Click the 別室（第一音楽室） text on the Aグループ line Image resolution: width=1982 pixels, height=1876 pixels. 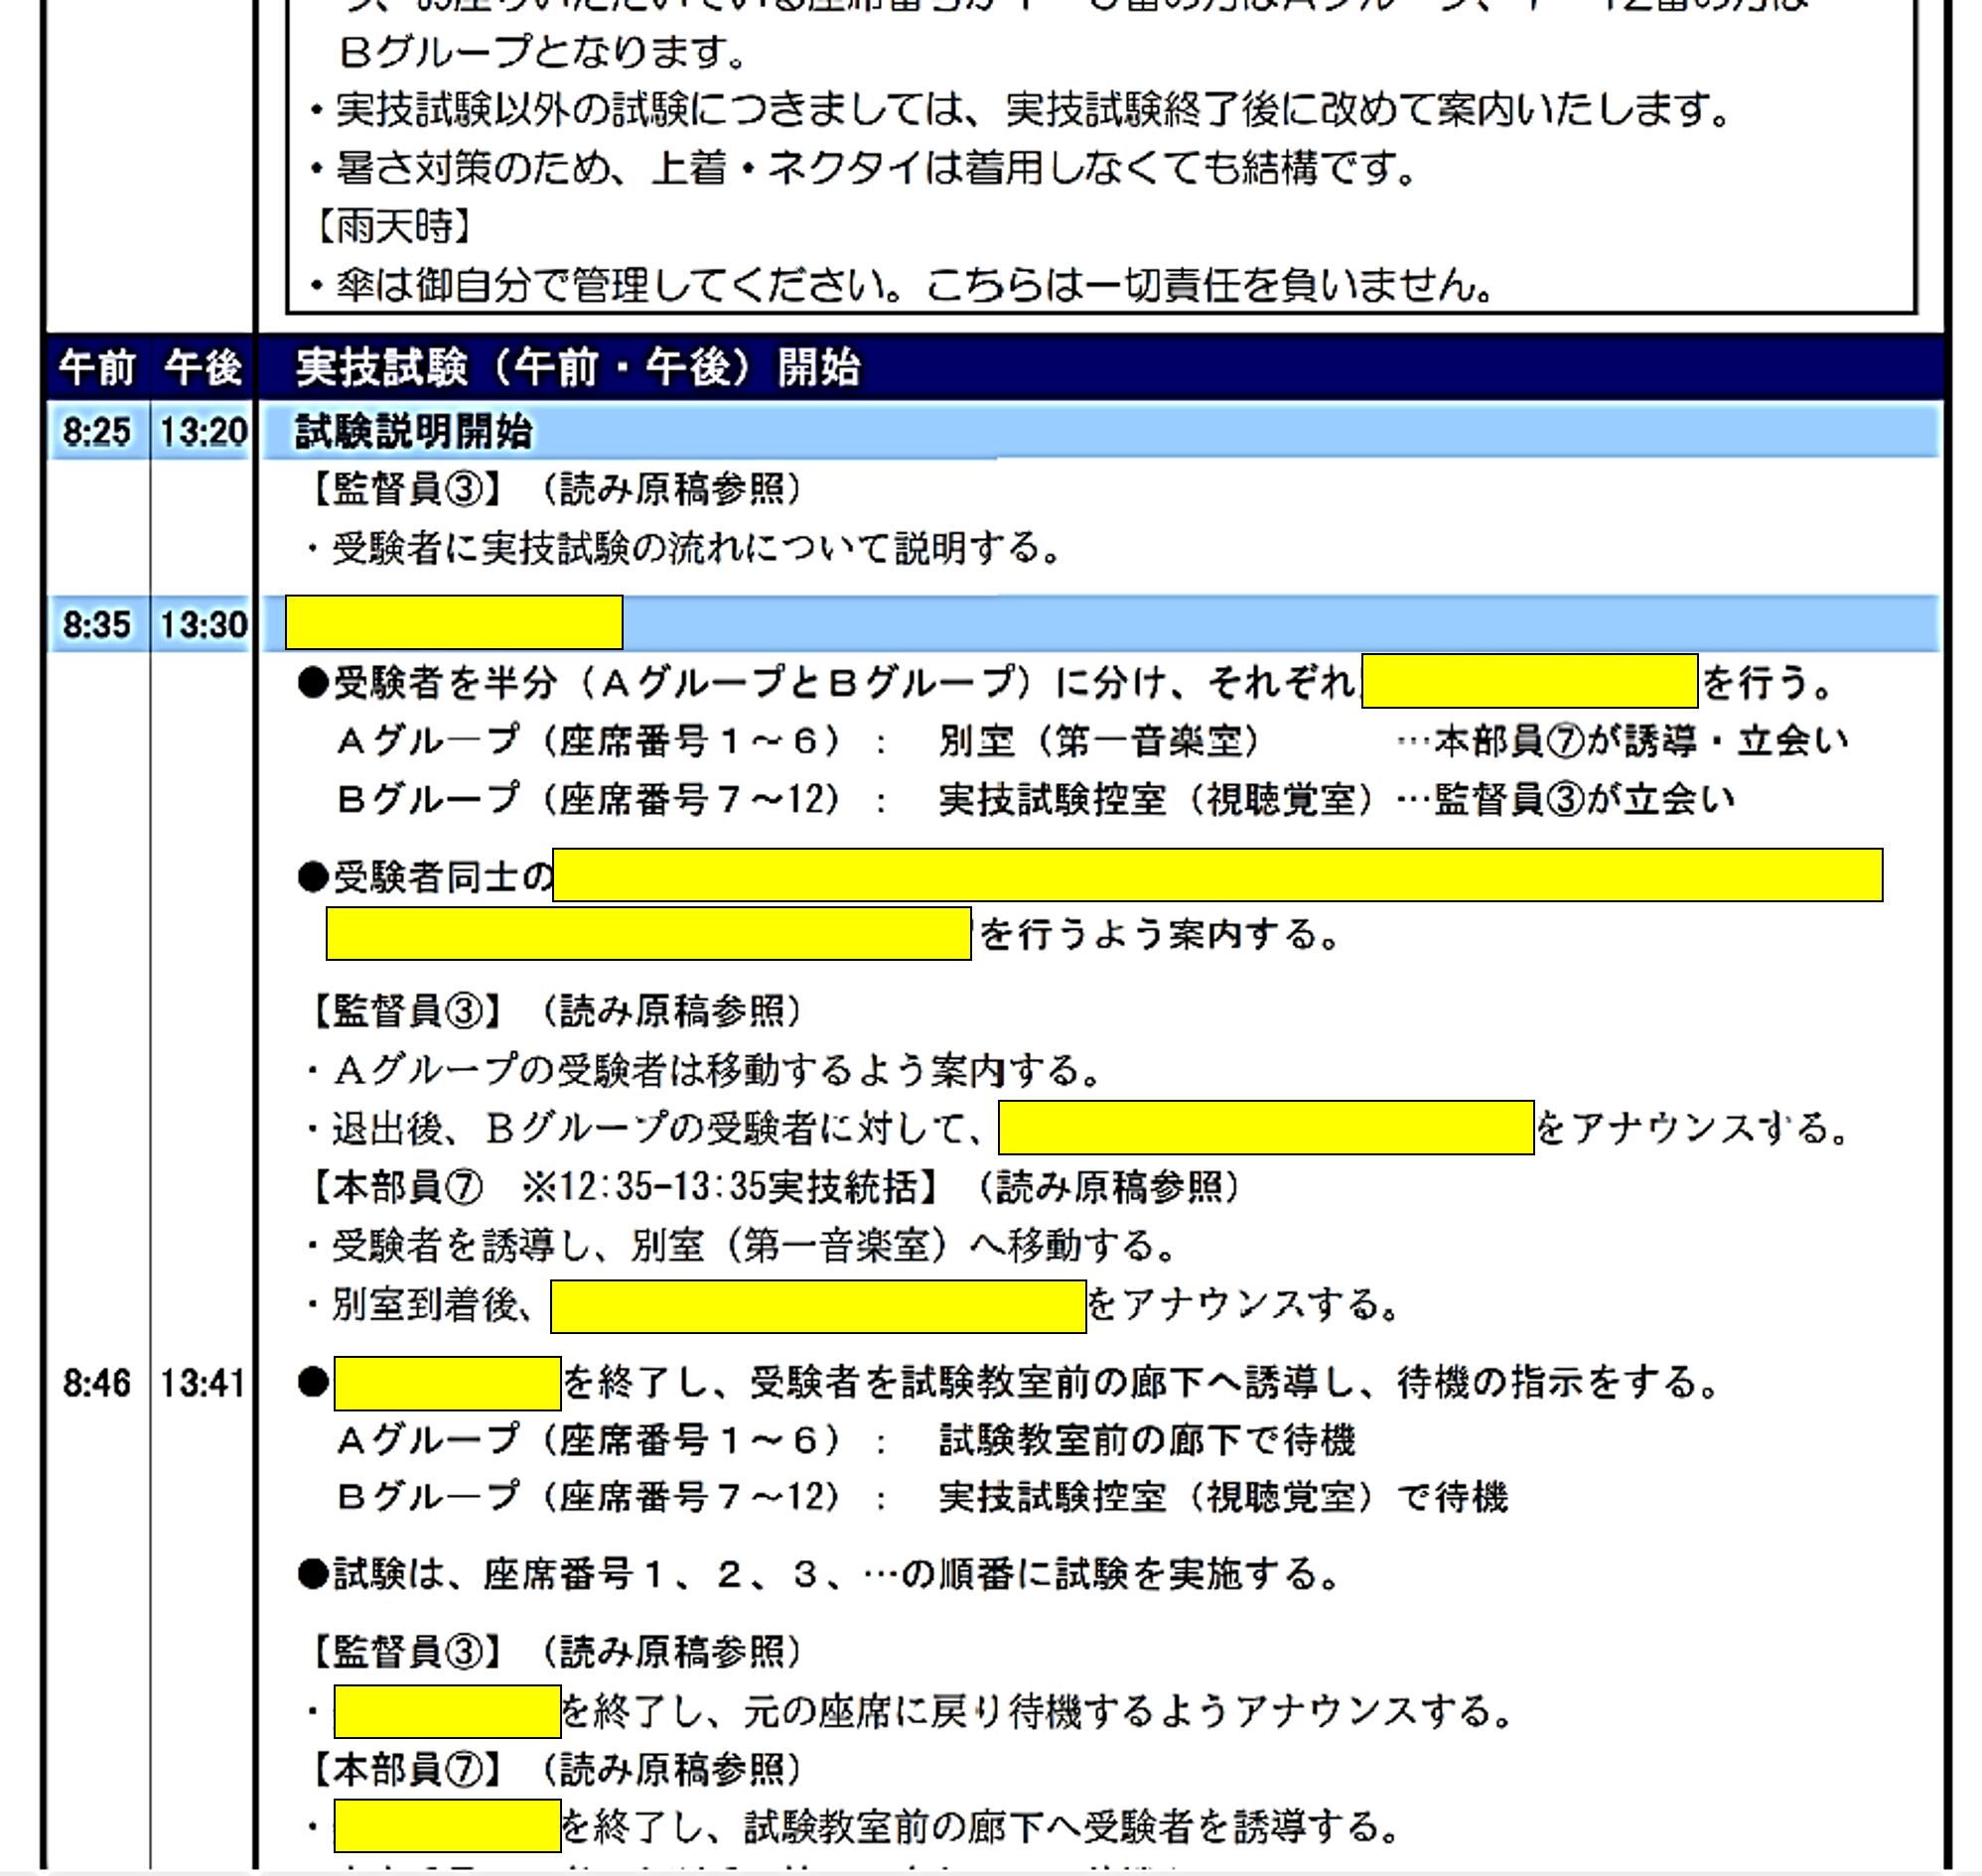(1097, 741)
